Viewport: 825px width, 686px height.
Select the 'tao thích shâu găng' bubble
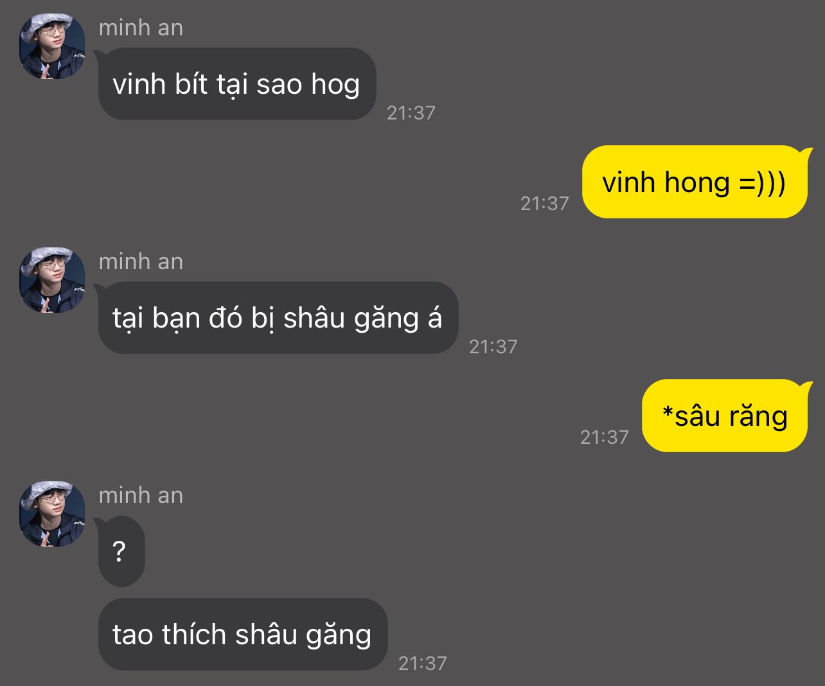coord(242,634)
